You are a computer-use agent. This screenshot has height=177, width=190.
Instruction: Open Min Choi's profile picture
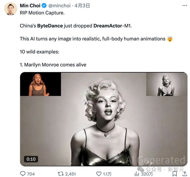point(10,9)
